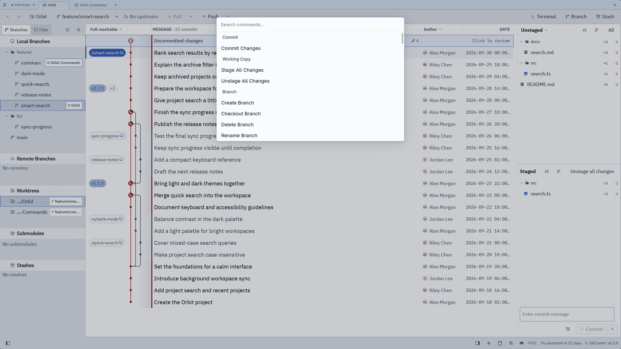Screen dimensions: 621x349
Task: Click the lightning bolt status bar icon
Action: [x=489, y=343]
